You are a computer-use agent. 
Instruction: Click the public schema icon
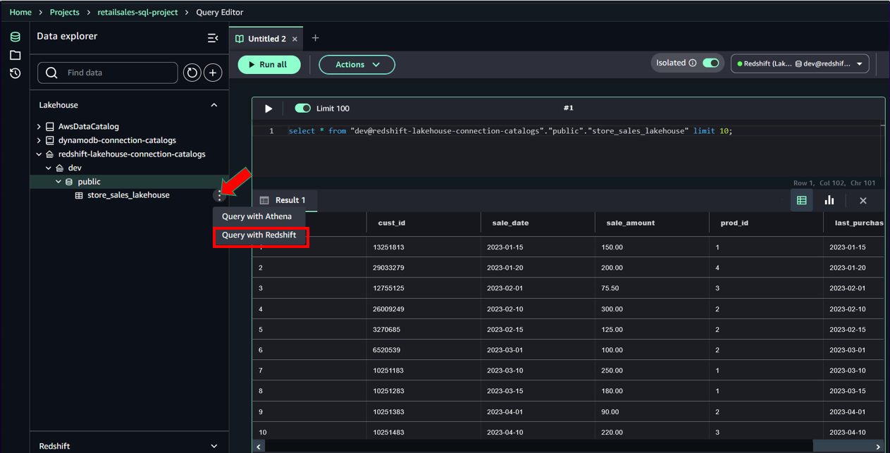(x=69, y=182)
